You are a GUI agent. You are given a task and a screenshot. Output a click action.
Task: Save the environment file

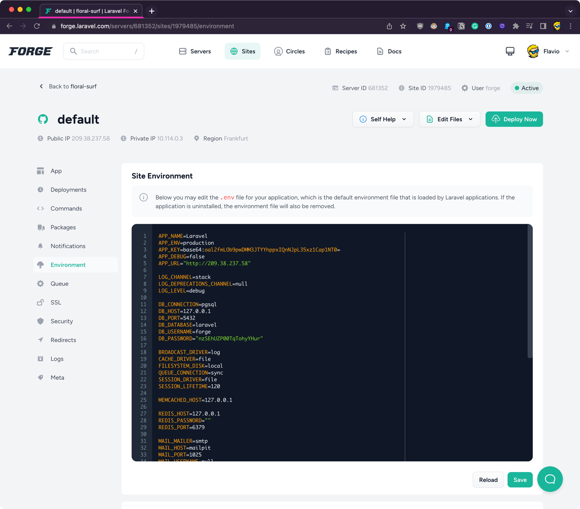tap(519, 480)
